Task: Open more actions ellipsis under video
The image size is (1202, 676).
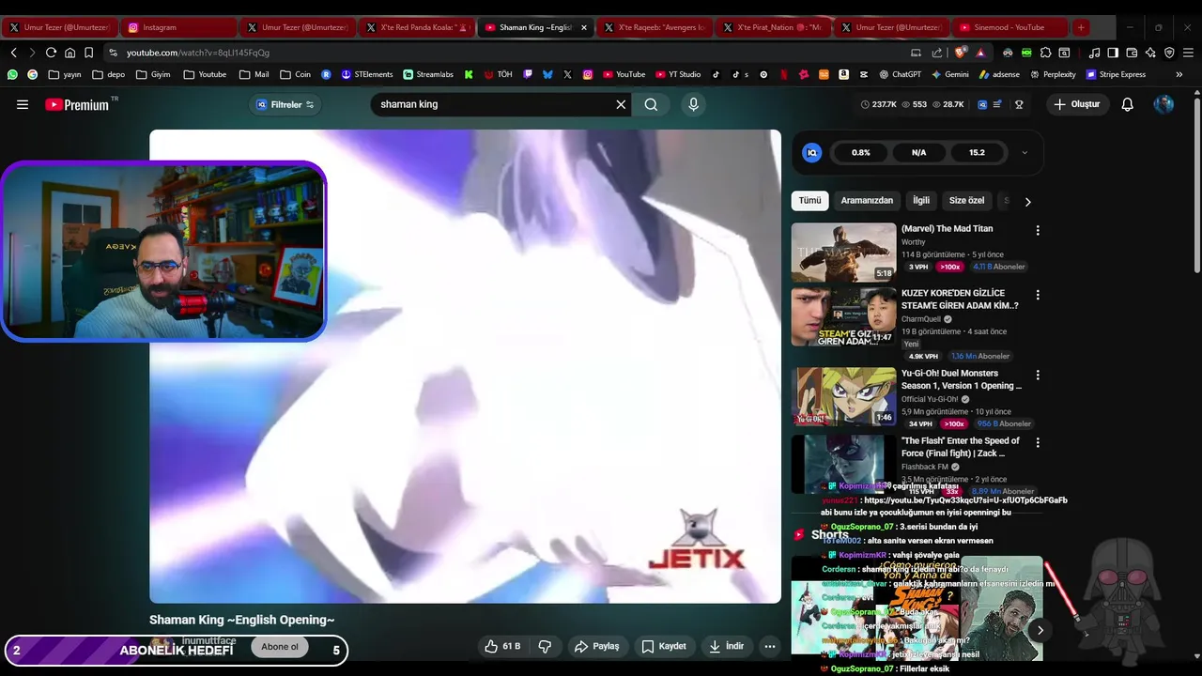Action: pos(770,646)
